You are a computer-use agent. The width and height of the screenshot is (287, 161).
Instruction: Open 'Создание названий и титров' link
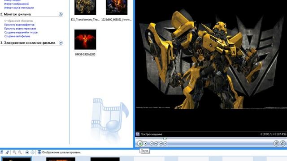pyautogui.click(x=21, y=32)
